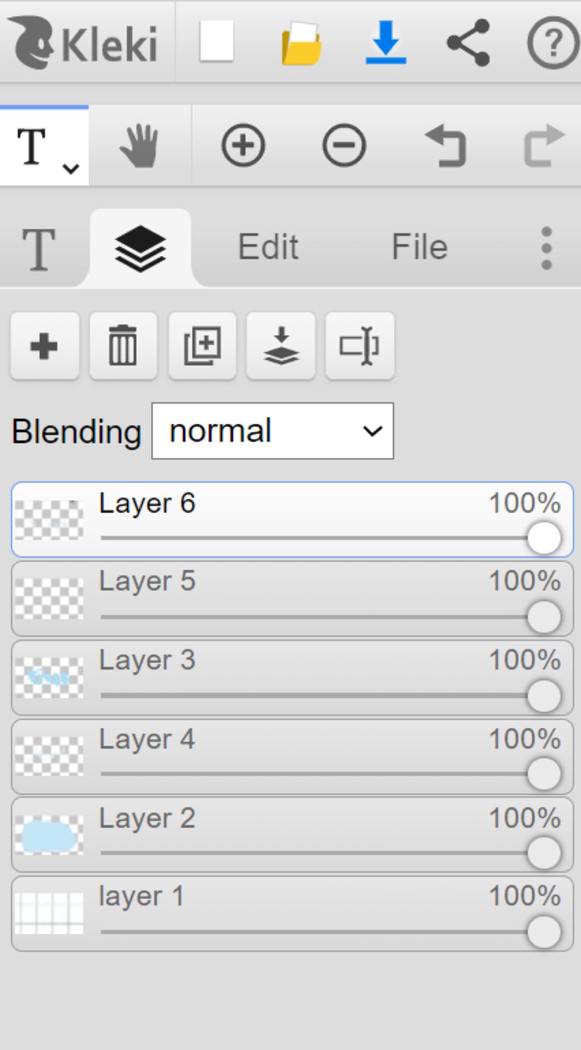Click the zoom in icon
Image resolution: width=581 pixels, height=1050 pixels.
tap(243, 146)
